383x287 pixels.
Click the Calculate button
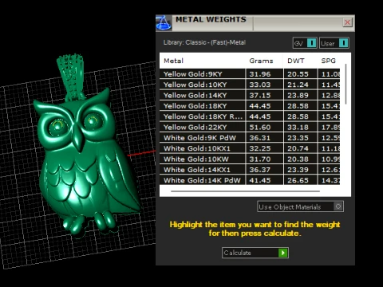[x=255, y=253]
